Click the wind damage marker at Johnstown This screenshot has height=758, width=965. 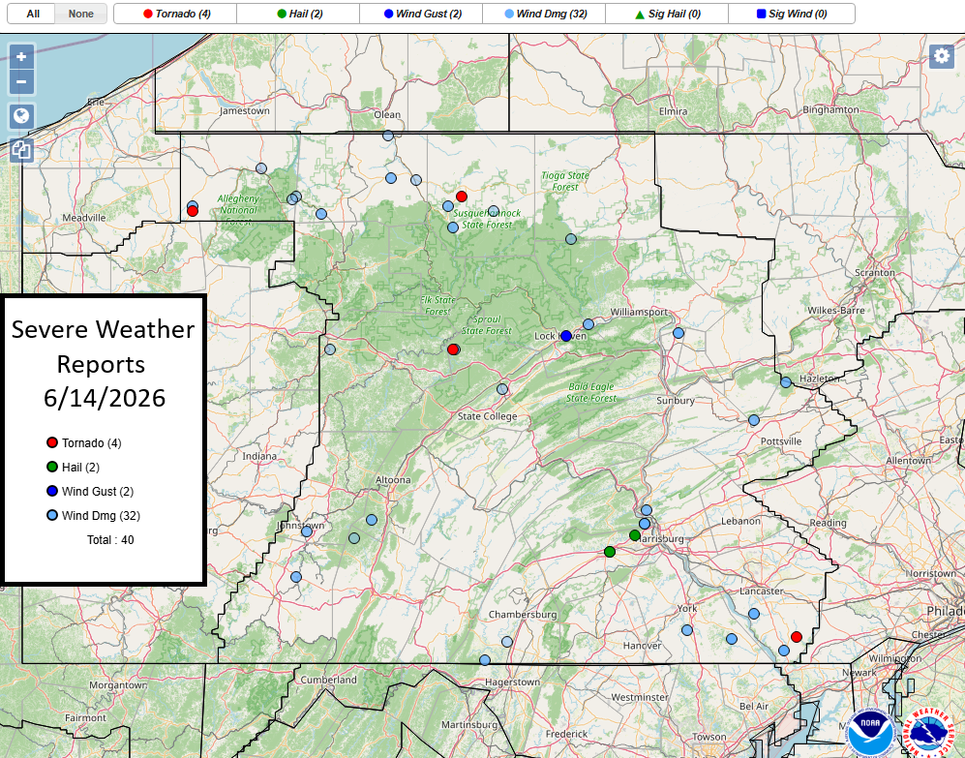(307, 531)
